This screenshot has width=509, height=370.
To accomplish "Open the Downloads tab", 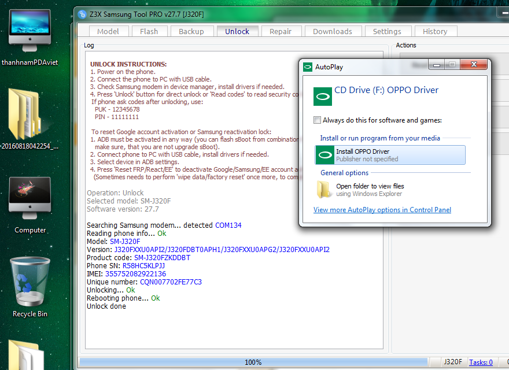I will tap(333, 31).
